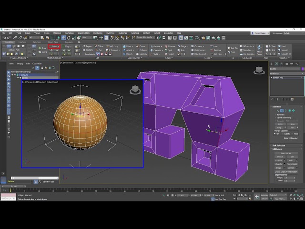Image resolution: width=305 pixels, height=229 pixels.
Task: Click the Swift Loop tool
Action: (112, 46)
